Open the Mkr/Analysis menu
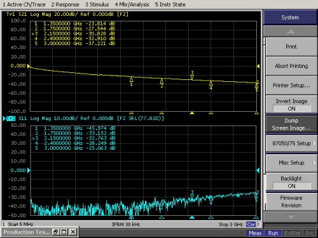 pos(132,4)
